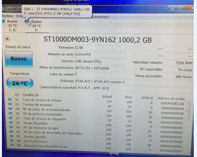Click the Umbral column header

pos(147,98)
